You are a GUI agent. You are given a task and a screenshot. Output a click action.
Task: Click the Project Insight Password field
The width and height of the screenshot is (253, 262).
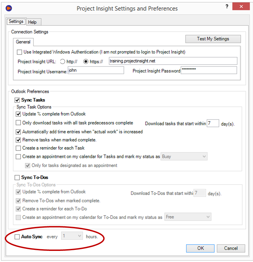coord(209,70)
